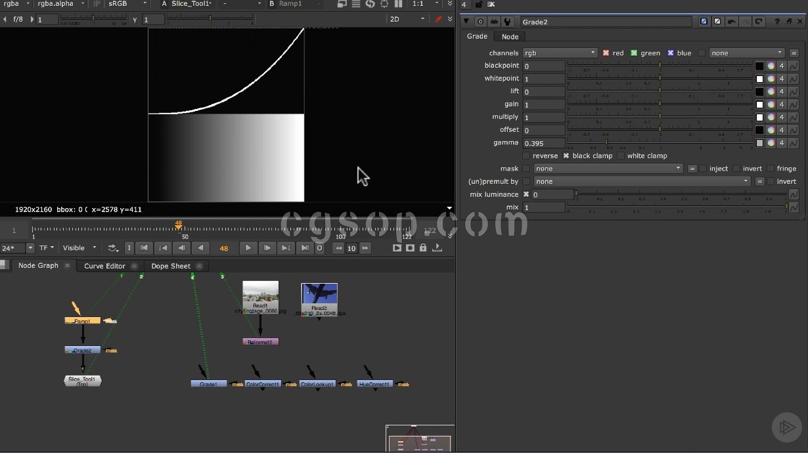
Task: Click the gamma slider handle
Action: [606, 142]
